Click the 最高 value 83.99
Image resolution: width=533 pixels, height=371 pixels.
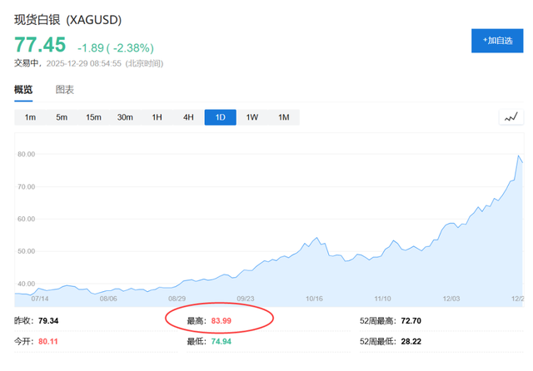tap(221, 321)
